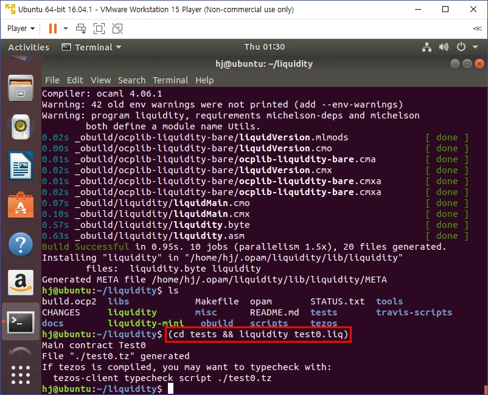The width and height of the screenshot is (488, 395).
Task: Click the 'Build Successful' text
Action: [x=86, y=247]
